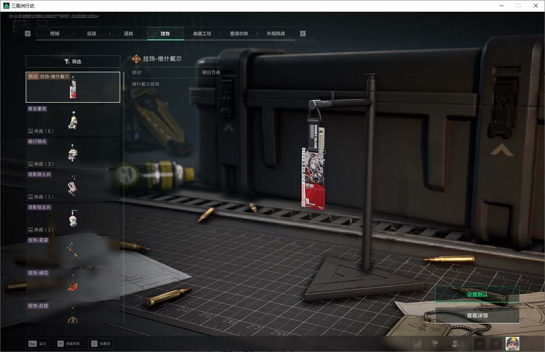Click the second plus squad slot
The height and width of the screenshot is (352, 545).
tap(496, 344)
